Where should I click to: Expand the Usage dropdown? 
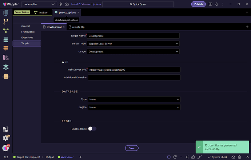coord(134,52)
